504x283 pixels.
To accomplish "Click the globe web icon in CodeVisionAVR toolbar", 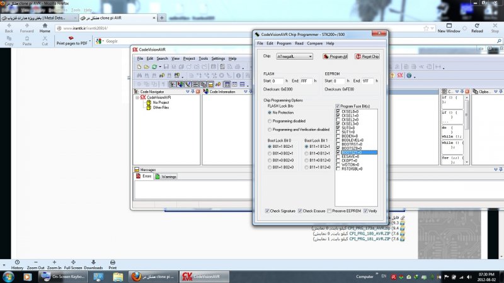I will 409,75.
